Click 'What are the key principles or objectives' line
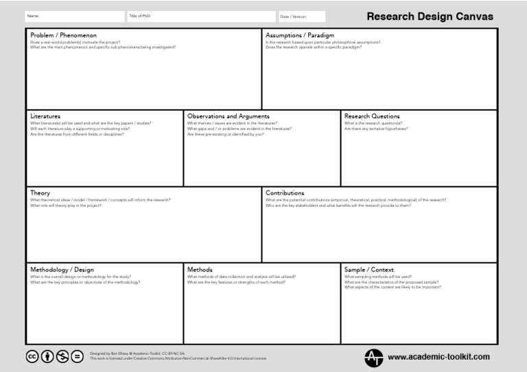This screenshot has height=372, width=527. pos(85,282)
